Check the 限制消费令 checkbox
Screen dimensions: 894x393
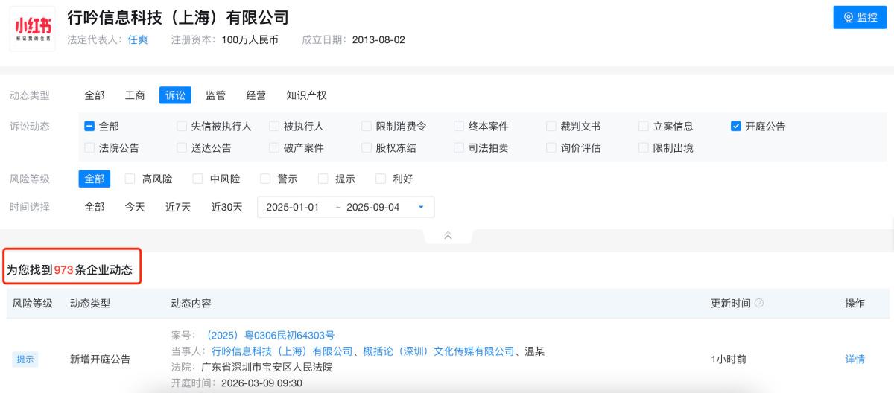(x=367, y=127)
